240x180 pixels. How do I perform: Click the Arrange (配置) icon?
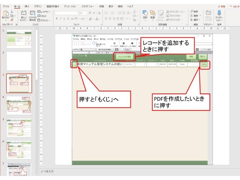click(x=152, y=13)
